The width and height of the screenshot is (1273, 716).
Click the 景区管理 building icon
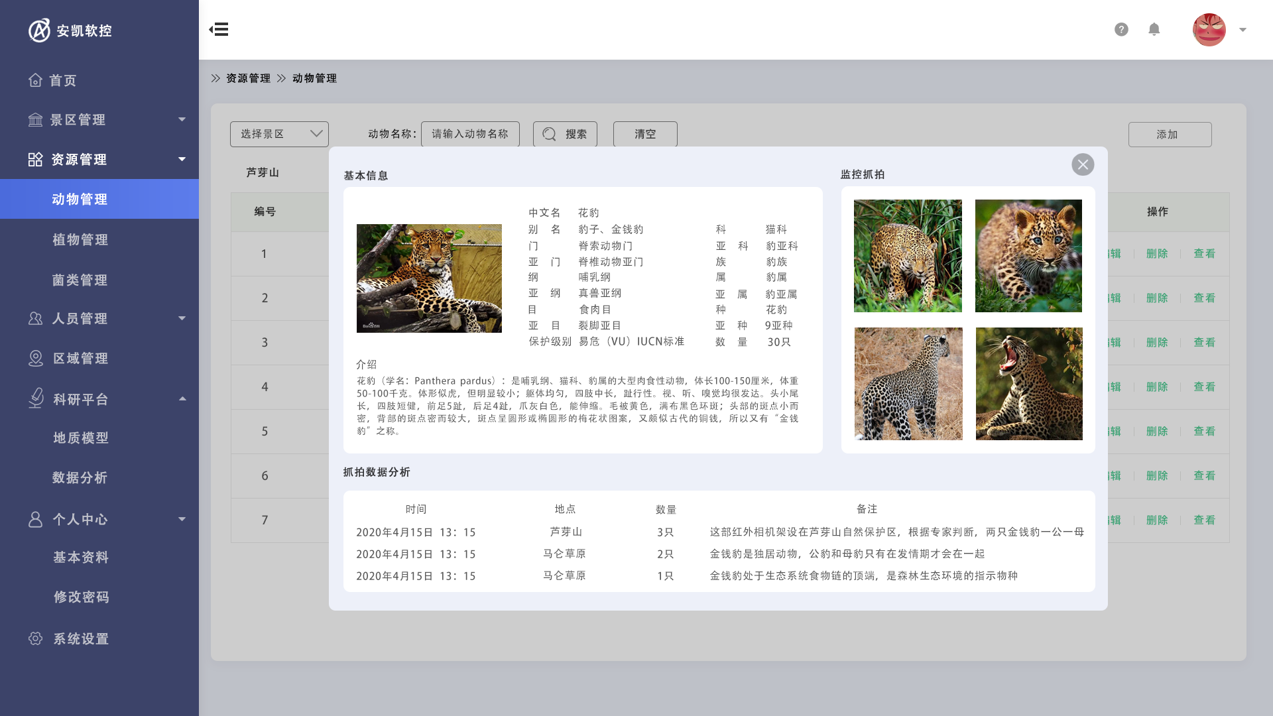35,120
